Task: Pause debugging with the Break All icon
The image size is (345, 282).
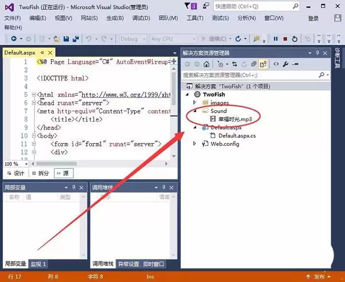Action: [276, 39]
